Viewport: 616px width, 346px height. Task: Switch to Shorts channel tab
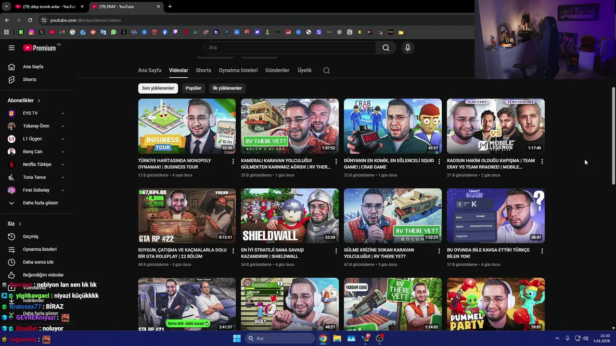pos(204,70)
